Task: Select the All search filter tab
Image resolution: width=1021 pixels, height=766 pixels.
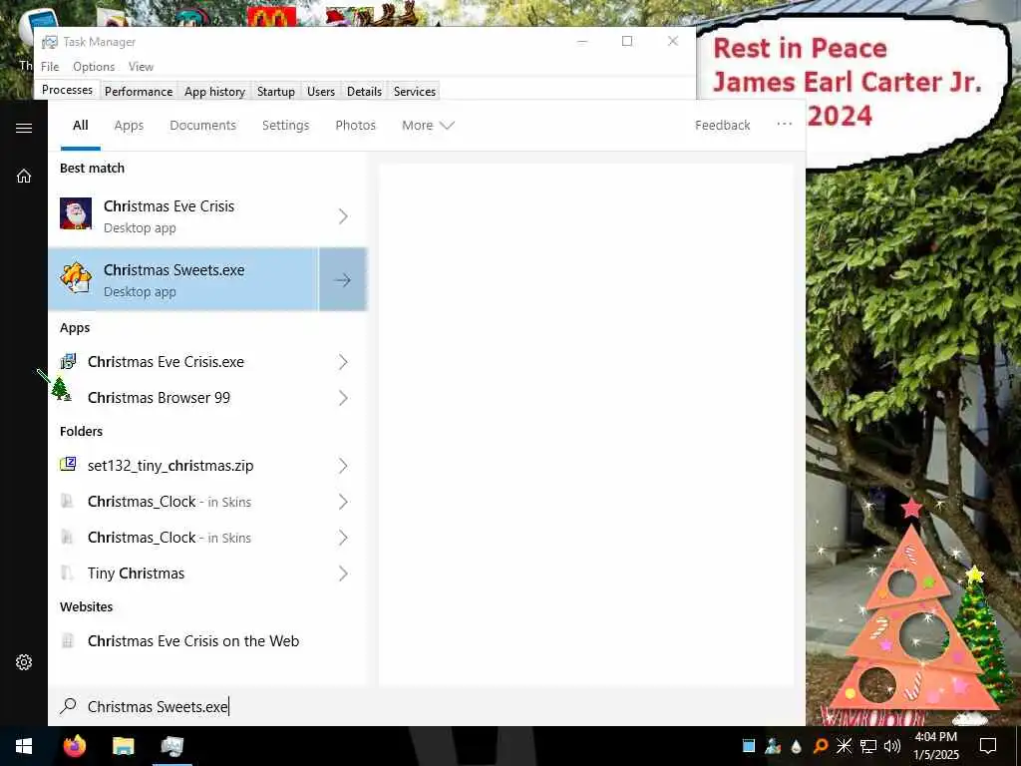Action: pyautogui.click(x=80, y=125)
